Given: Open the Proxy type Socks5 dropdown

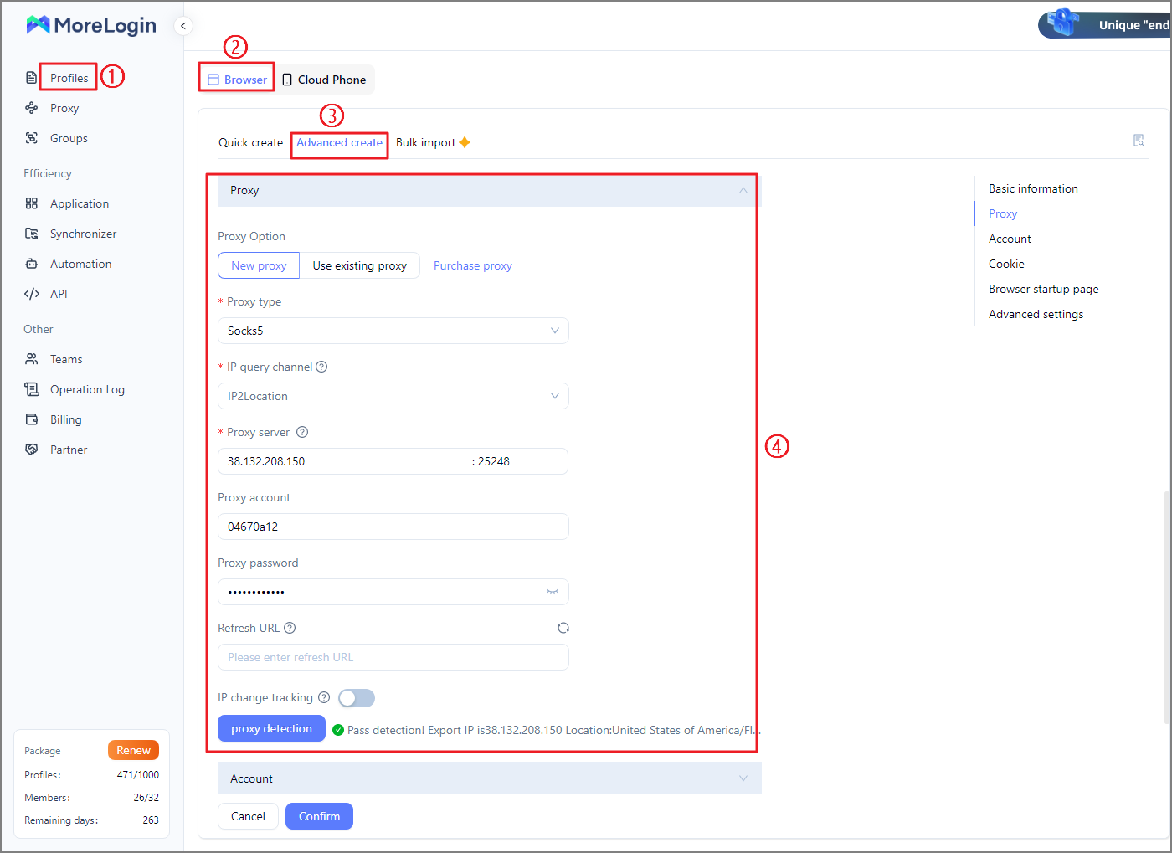Looking at the screenshot, I should point(393,331).
